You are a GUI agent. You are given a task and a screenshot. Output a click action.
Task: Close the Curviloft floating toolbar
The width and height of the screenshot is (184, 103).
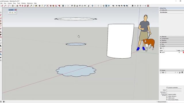pos(16,10)
